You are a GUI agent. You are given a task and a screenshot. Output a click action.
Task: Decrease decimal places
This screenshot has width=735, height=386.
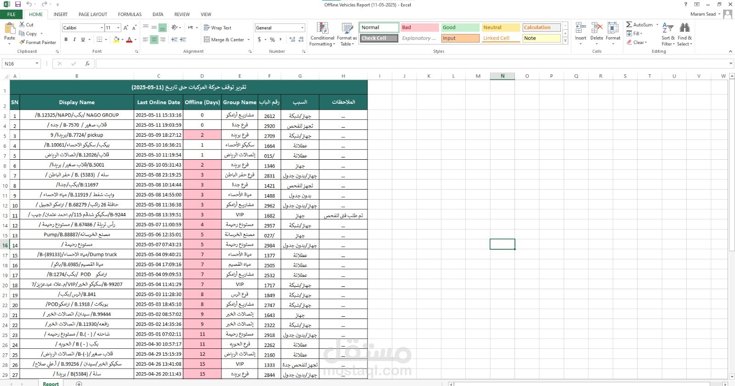[x=301, y=39]
